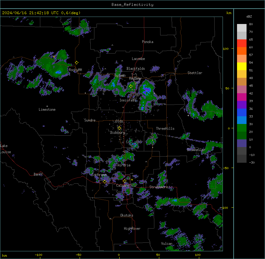Pick the dark orange swatch below red in the legend
The height and width of the screenshot is (259, 265).
point(242,51)
